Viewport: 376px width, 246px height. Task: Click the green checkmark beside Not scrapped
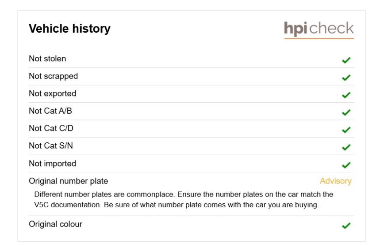(346, 78)
